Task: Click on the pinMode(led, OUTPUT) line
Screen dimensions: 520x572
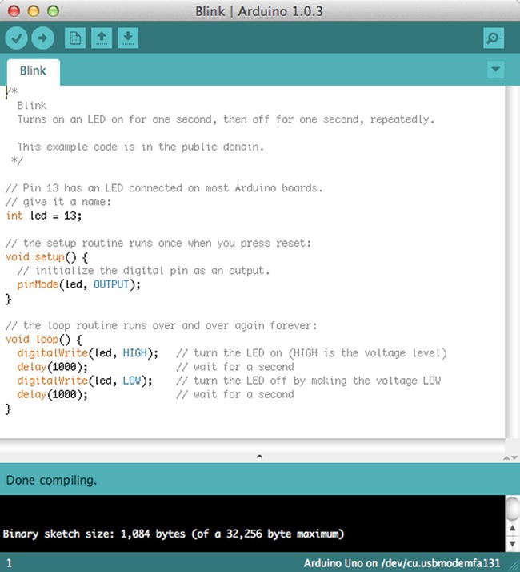Action: point(78,284)
